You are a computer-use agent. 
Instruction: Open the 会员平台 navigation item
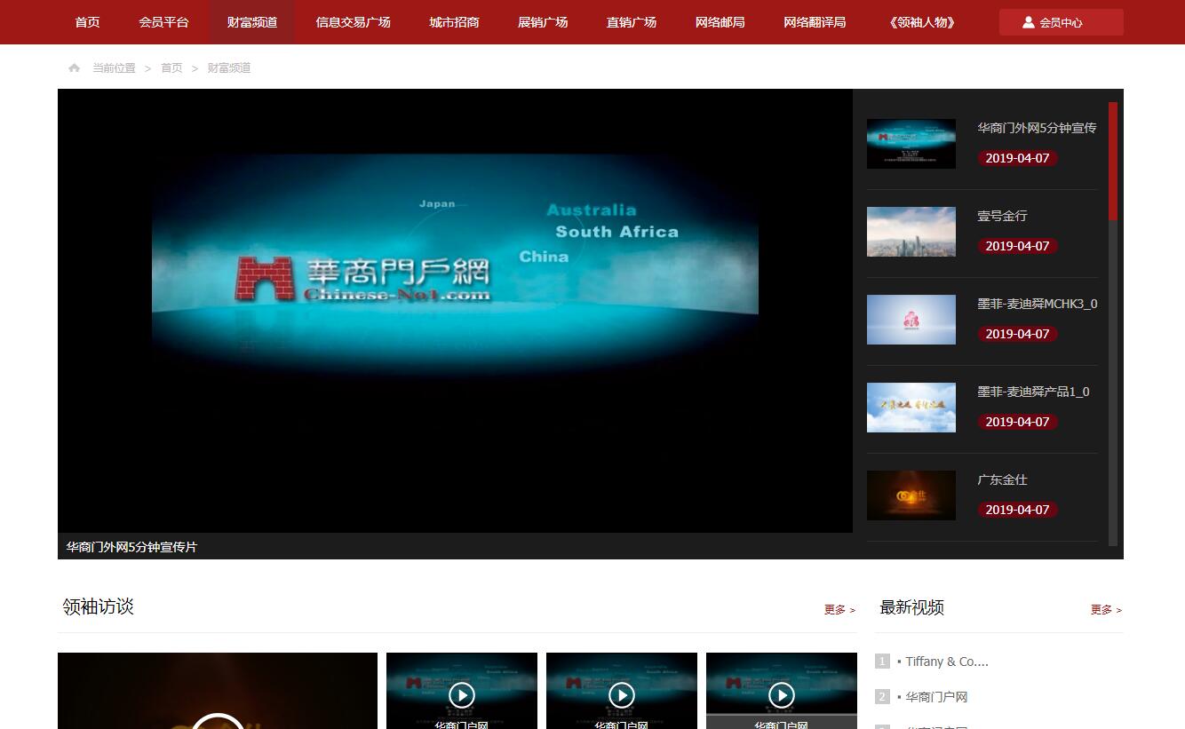(163, 22)
